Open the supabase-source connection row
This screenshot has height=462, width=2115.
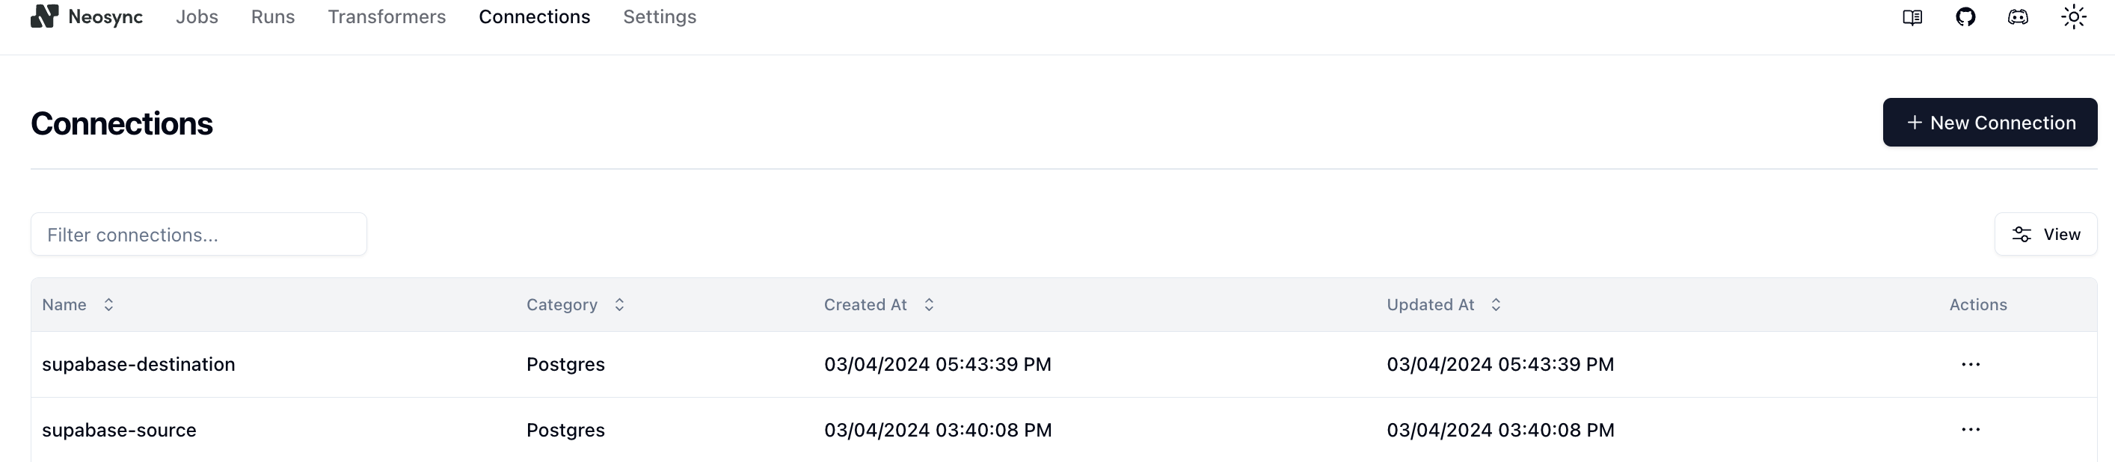coord(1064,430)
